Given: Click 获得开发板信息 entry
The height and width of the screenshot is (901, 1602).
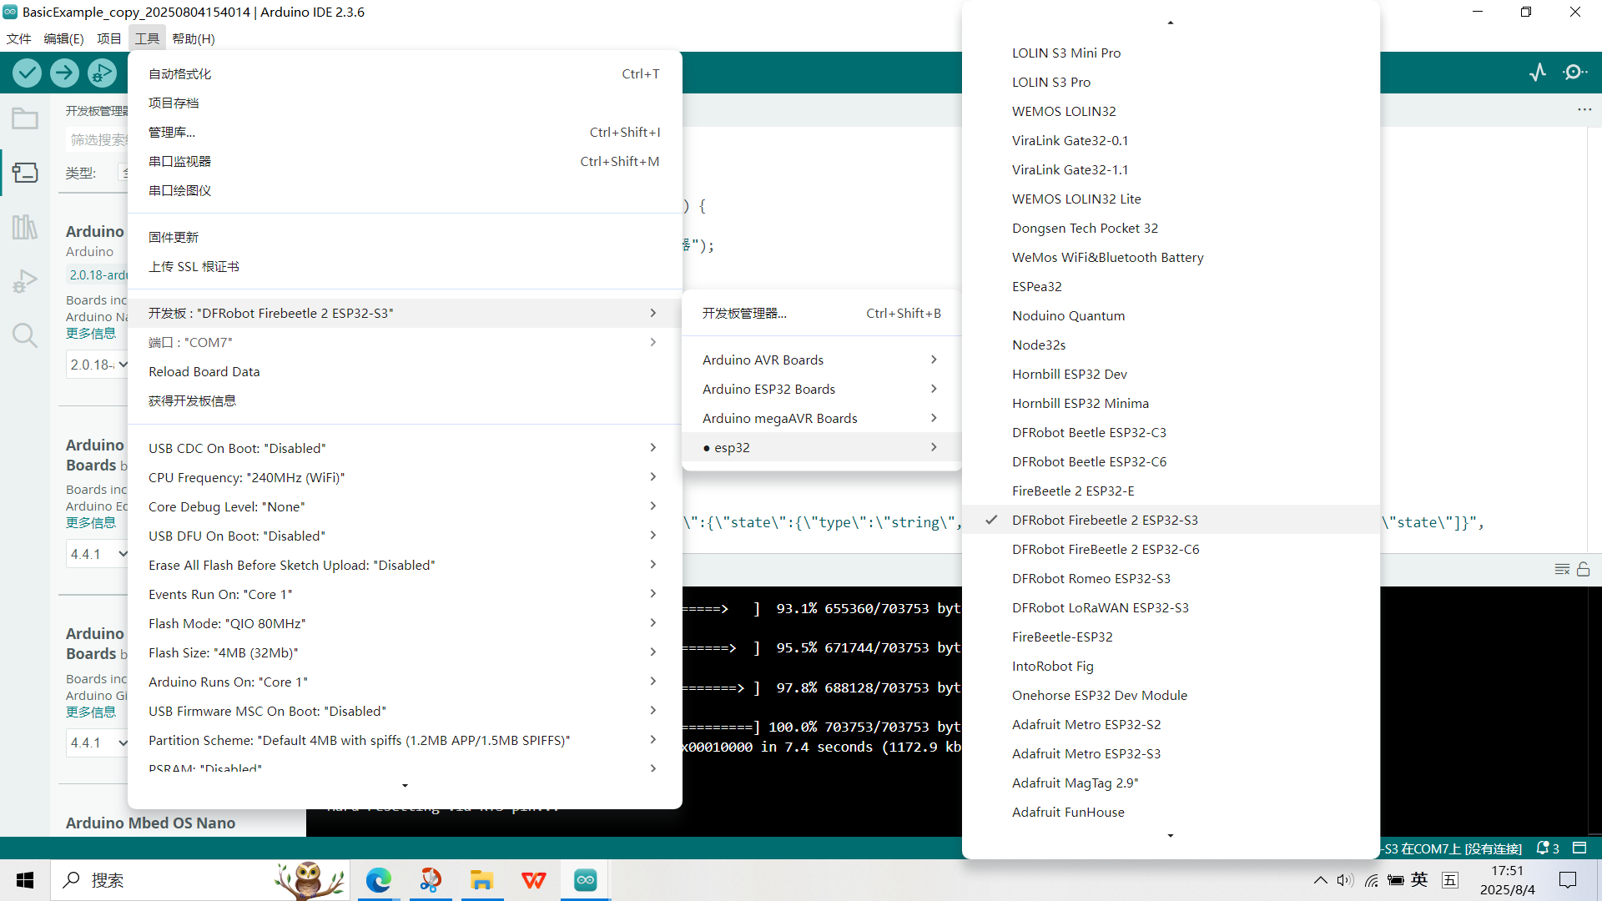Looking at the screenshot, I should tap(405, 400).
